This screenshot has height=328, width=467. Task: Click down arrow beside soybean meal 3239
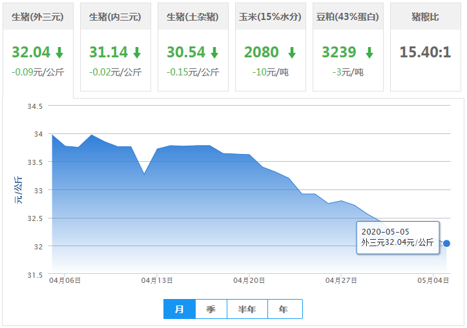click(369, 52)
